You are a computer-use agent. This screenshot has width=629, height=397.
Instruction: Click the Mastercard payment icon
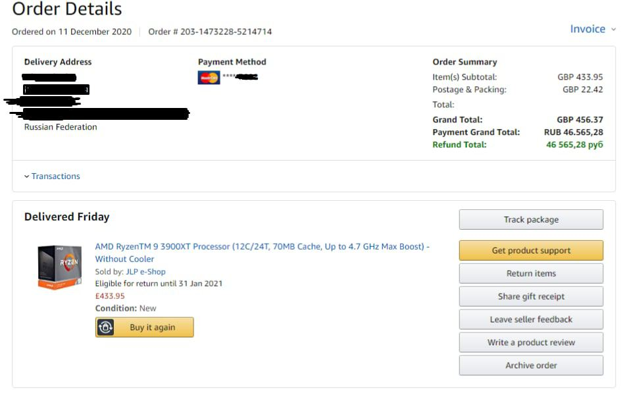[x=209, y=78]
